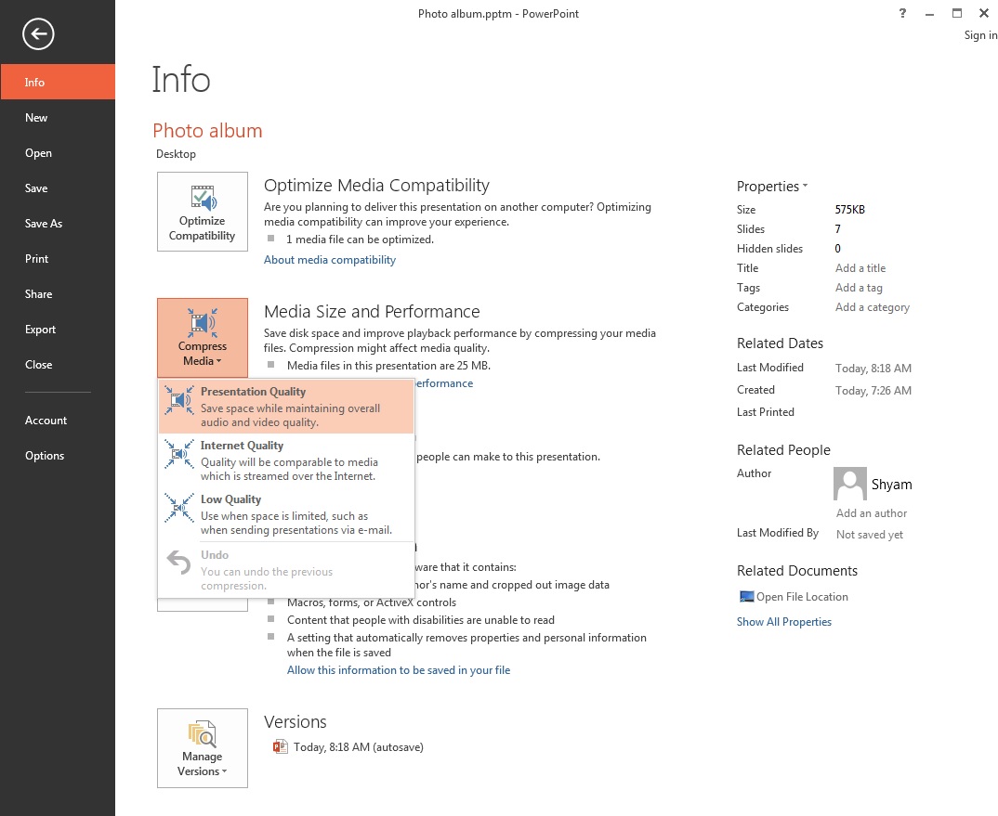Viewport: 998px width, 816px height.
Task: Choose Internet Quality compression option
Action: pos(286,460)
